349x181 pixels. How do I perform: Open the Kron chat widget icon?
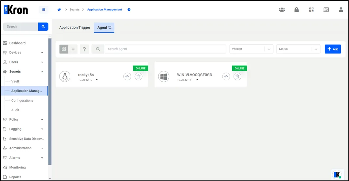337,174
